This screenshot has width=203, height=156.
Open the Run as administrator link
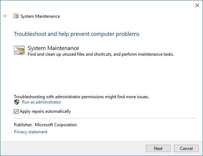[42, 102]
